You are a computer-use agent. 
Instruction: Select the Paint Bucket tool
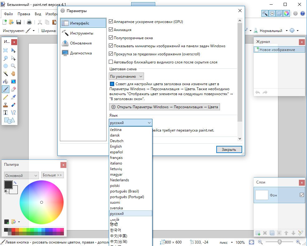coord(6,81)
